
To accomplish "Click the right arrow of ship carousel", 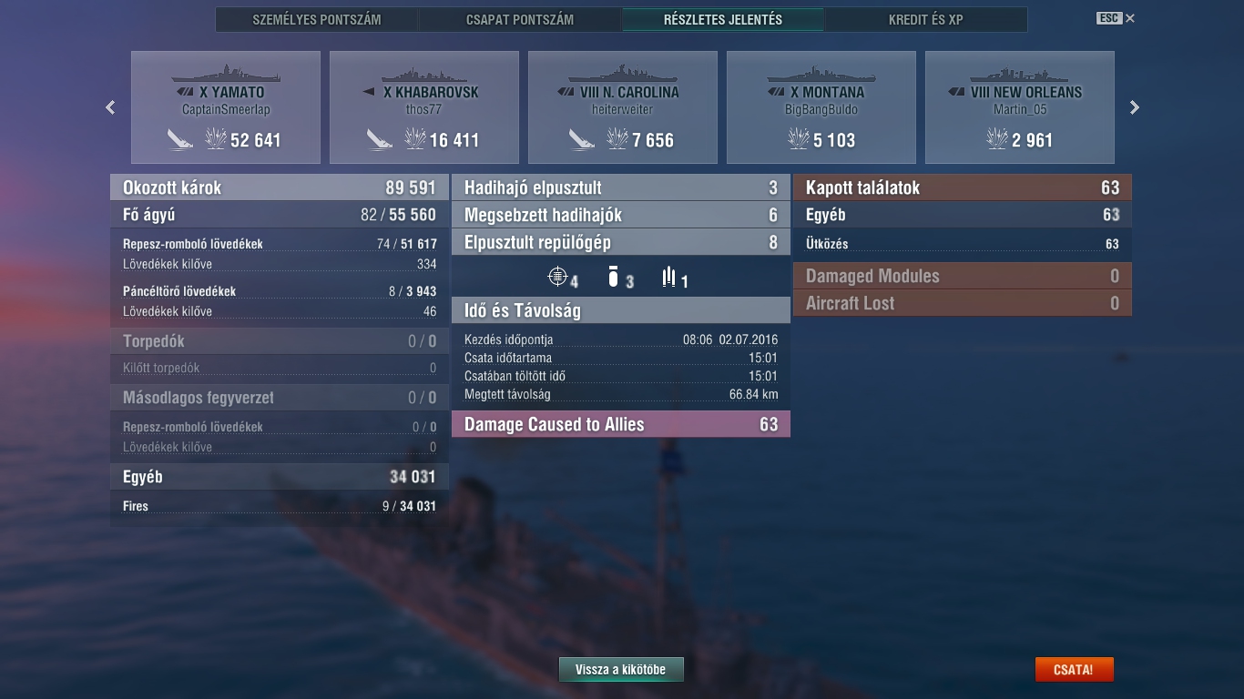I will (1135, 107).
